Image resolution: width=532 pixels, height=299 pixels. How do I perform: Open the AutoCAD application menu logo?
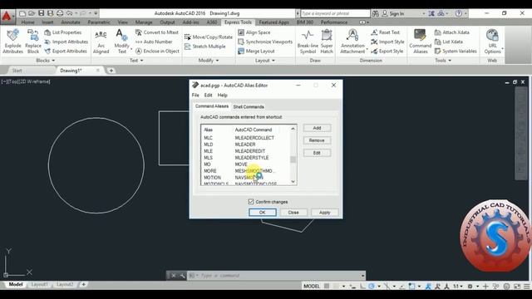pos(7,17)
